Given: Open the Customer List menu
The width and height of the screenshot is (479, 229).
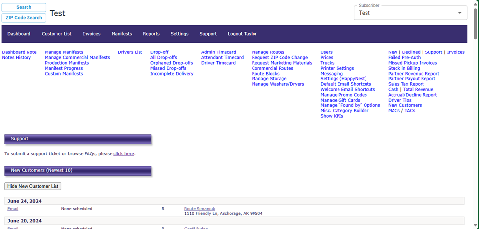Looking at the screenshot, I should click(x=56, y=34).
